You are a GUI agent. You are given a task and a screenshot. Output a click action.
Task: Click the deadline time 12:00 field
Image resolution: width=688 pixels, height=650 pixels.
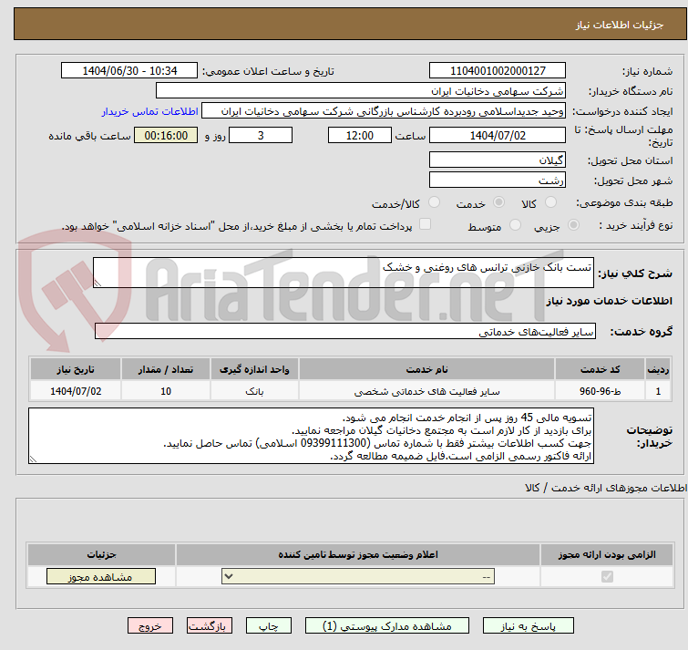(360, 135)
